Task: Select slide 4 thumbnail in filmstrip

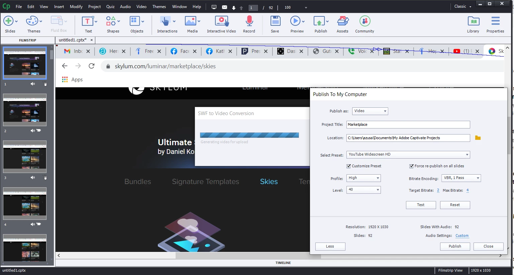Action: click(25, 203)
